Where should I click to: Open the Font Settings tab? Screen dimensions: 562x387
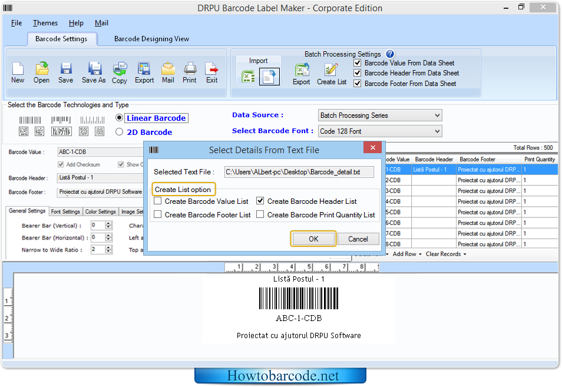click(65, 212)
